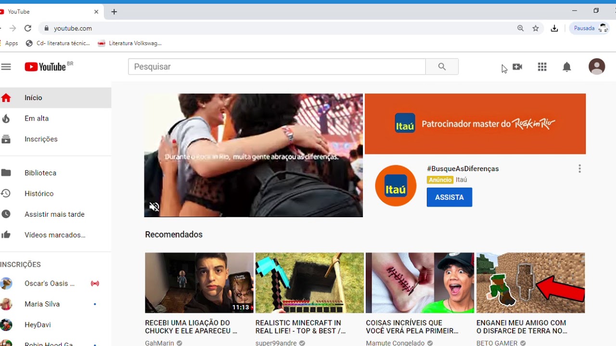Bookmark the page with the star icon
Image resolution: width=616 pixels, height=346 pixels.
[536, 28]
